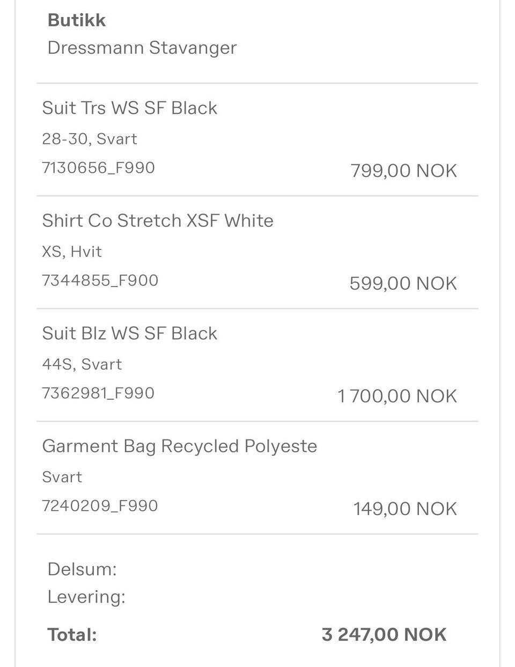515x667 pixels.
Task: Click the Butikk heading
Action: tap(77, 20)
